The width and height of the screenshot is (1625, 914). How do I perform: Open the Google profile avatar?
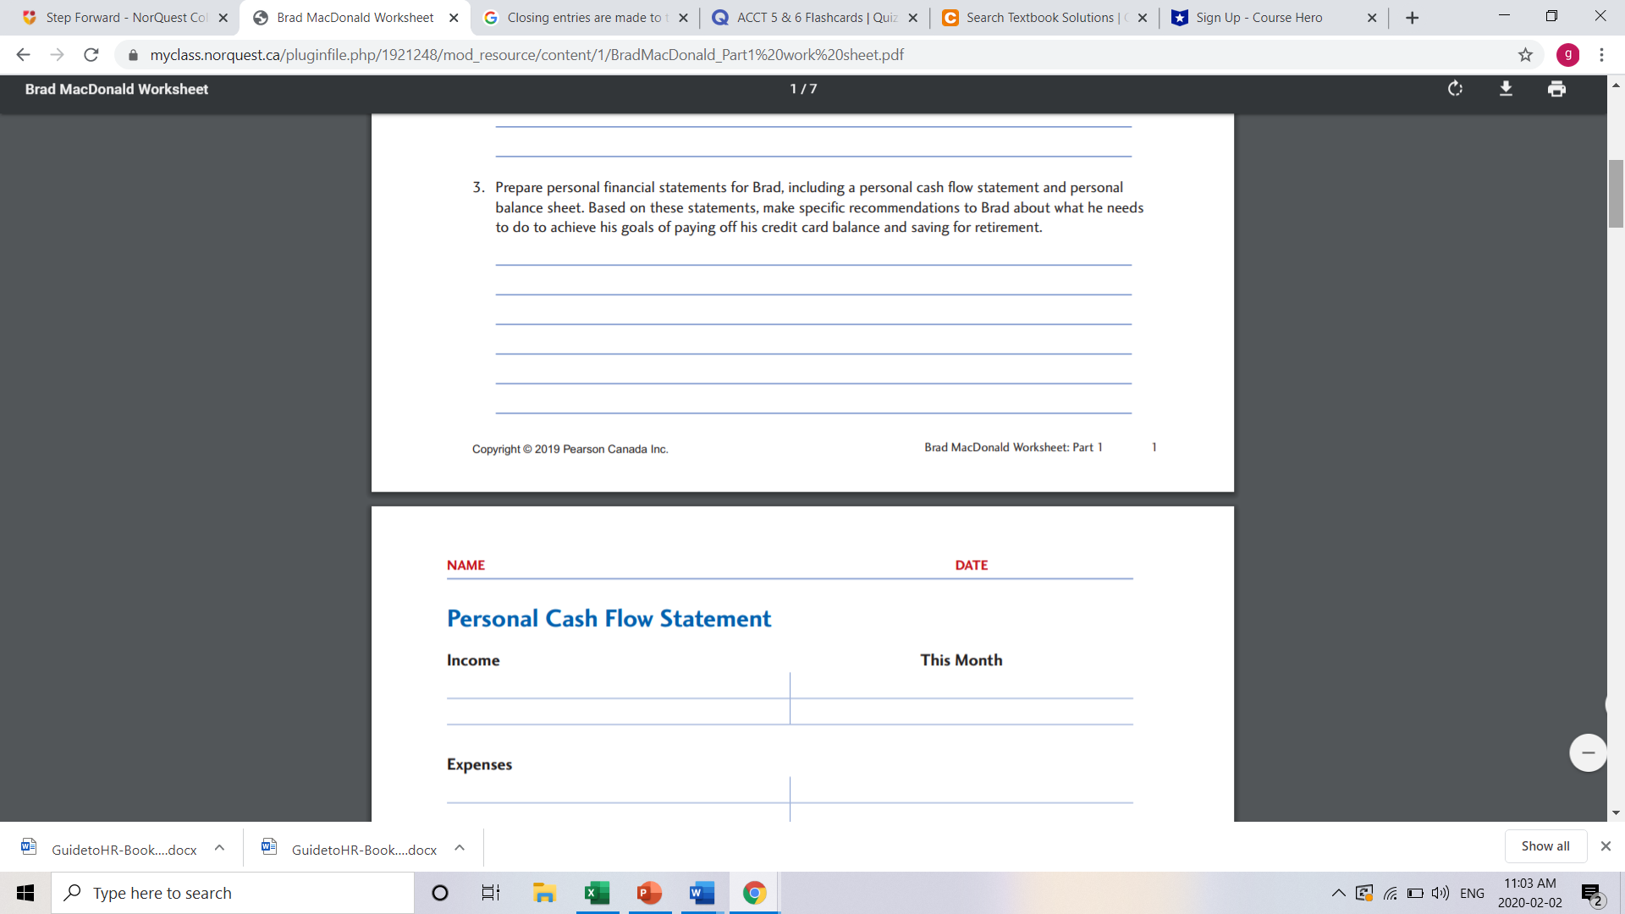[x=1567, y=55]
